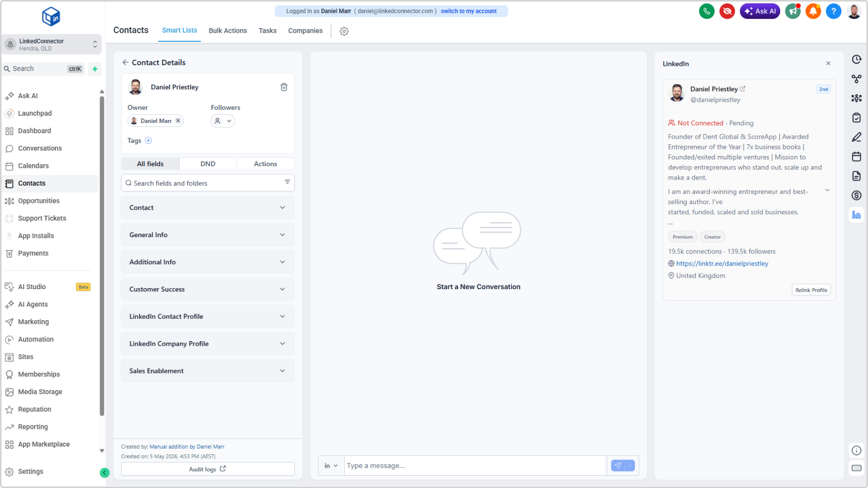Viewport: 868px width, 488px height.
Task: Open the workflow nodes icon in right rail
Action: (x=856, y=79)
